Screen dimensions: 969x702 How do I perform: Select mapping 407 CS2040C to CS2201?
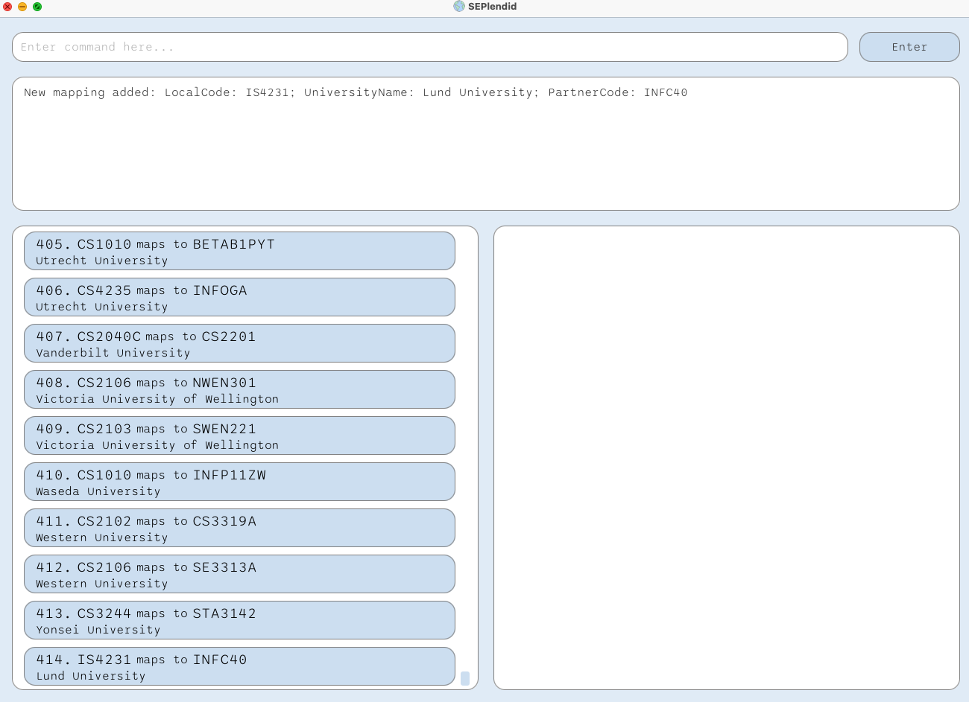[x=239, y=343]
